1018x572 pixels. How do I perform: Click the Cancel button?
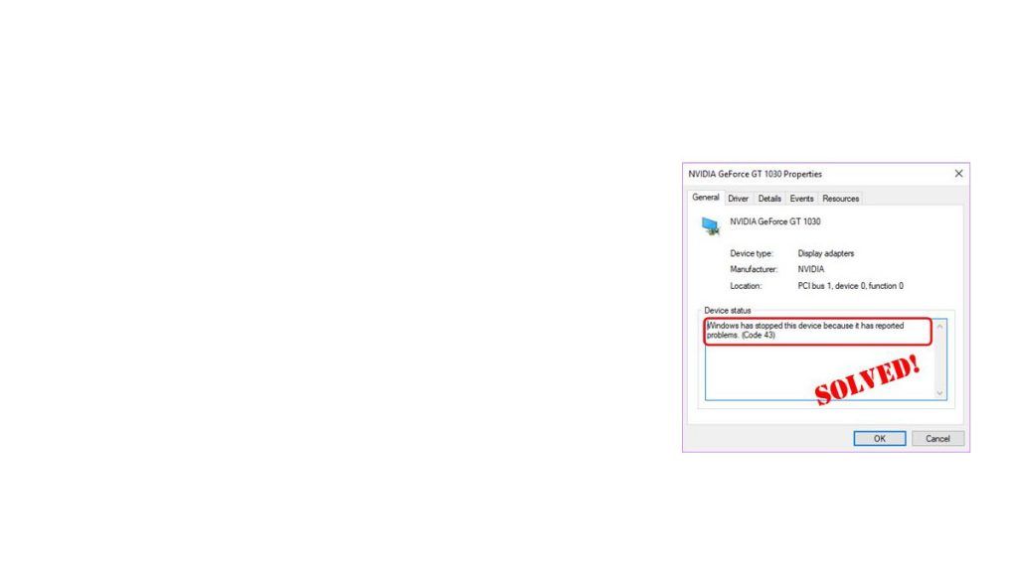click(x=936, y=438)
